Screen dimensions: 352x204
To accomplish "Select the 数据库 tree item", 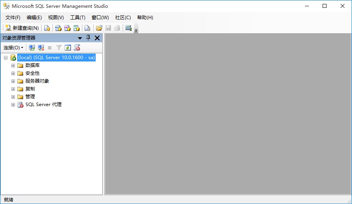I will pyautogui.click(x=33, y=65).
